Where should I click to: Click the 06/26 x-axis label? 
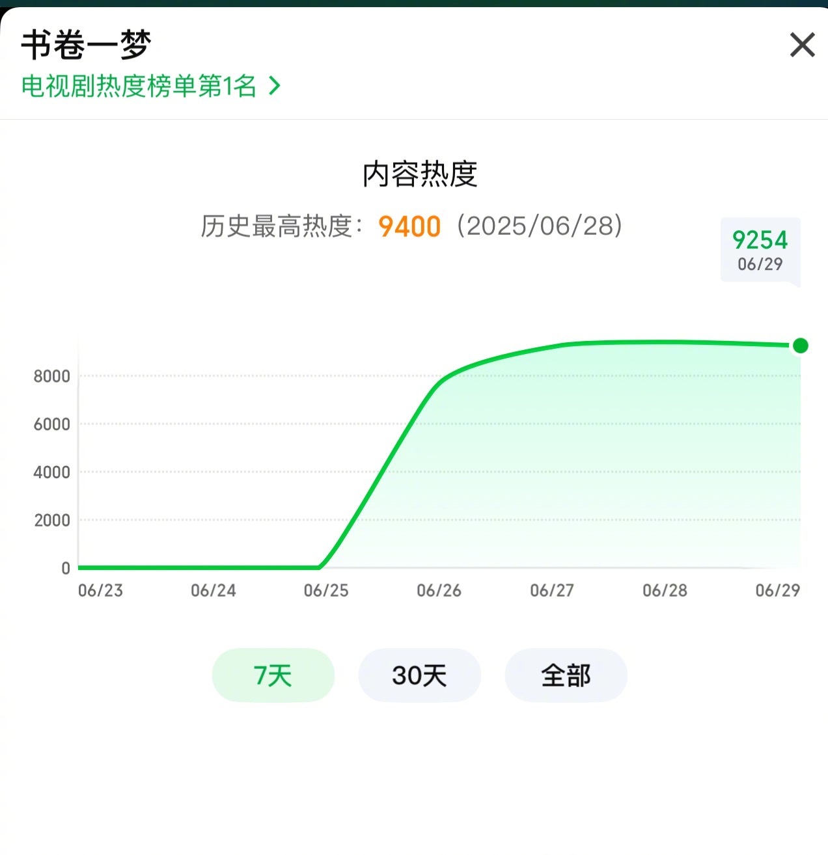(x=439, y=591)
